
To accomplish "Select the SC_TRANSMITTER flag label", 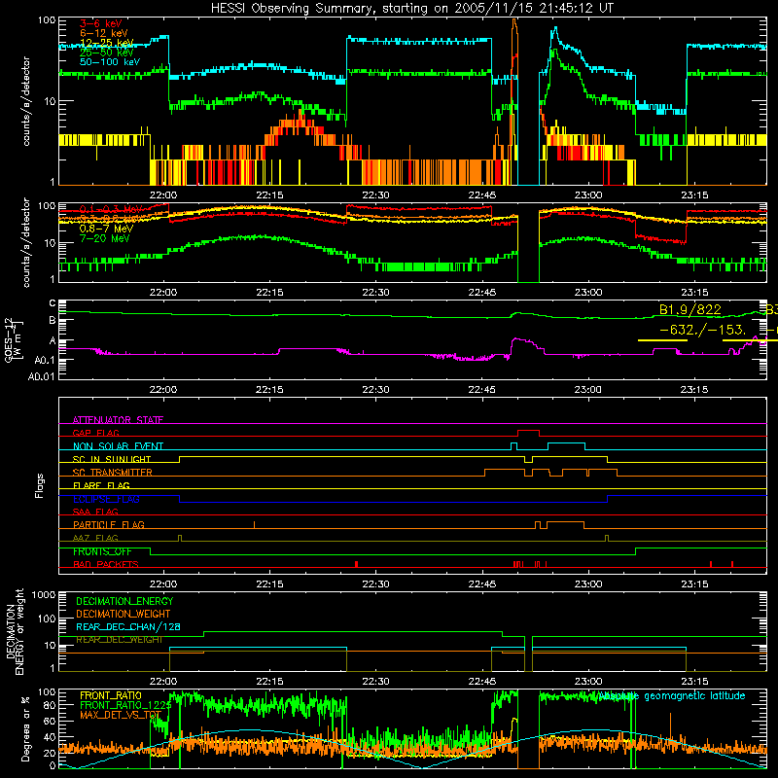I will [113, 473].
